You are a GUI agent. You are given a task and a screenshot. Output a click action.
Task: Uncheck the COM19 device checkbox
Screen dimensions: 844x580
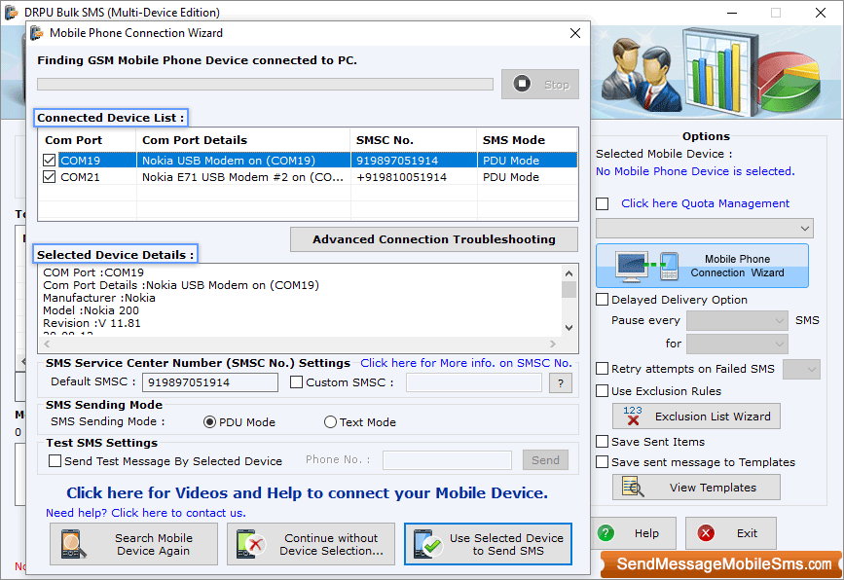(50, 161)
